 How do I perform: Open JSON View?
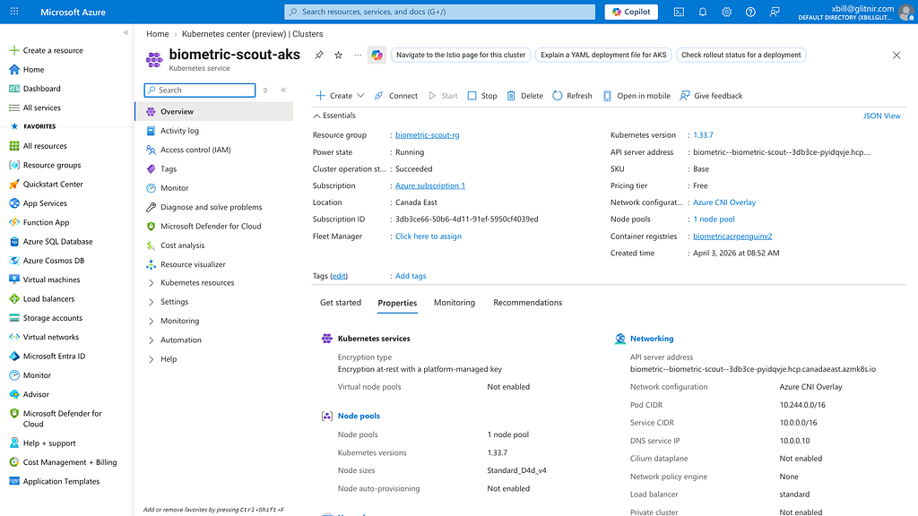tap(882, 116)
